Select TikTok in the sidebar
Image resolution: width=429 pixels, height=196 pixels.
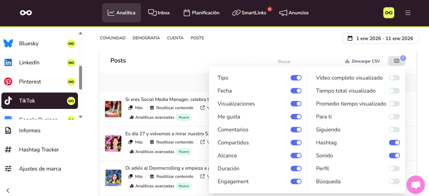[x=39, y=101]
